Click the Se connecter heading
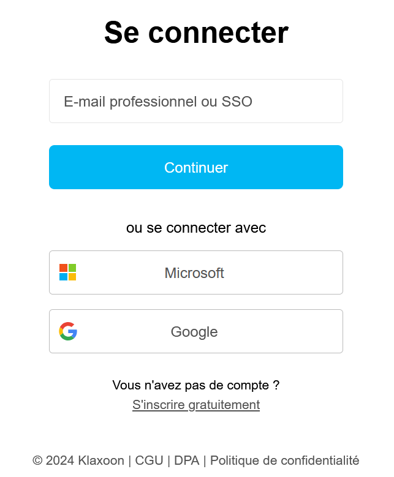Image resolution: width=394 pixels, height=477 pixels. click(x=196, y=32)
